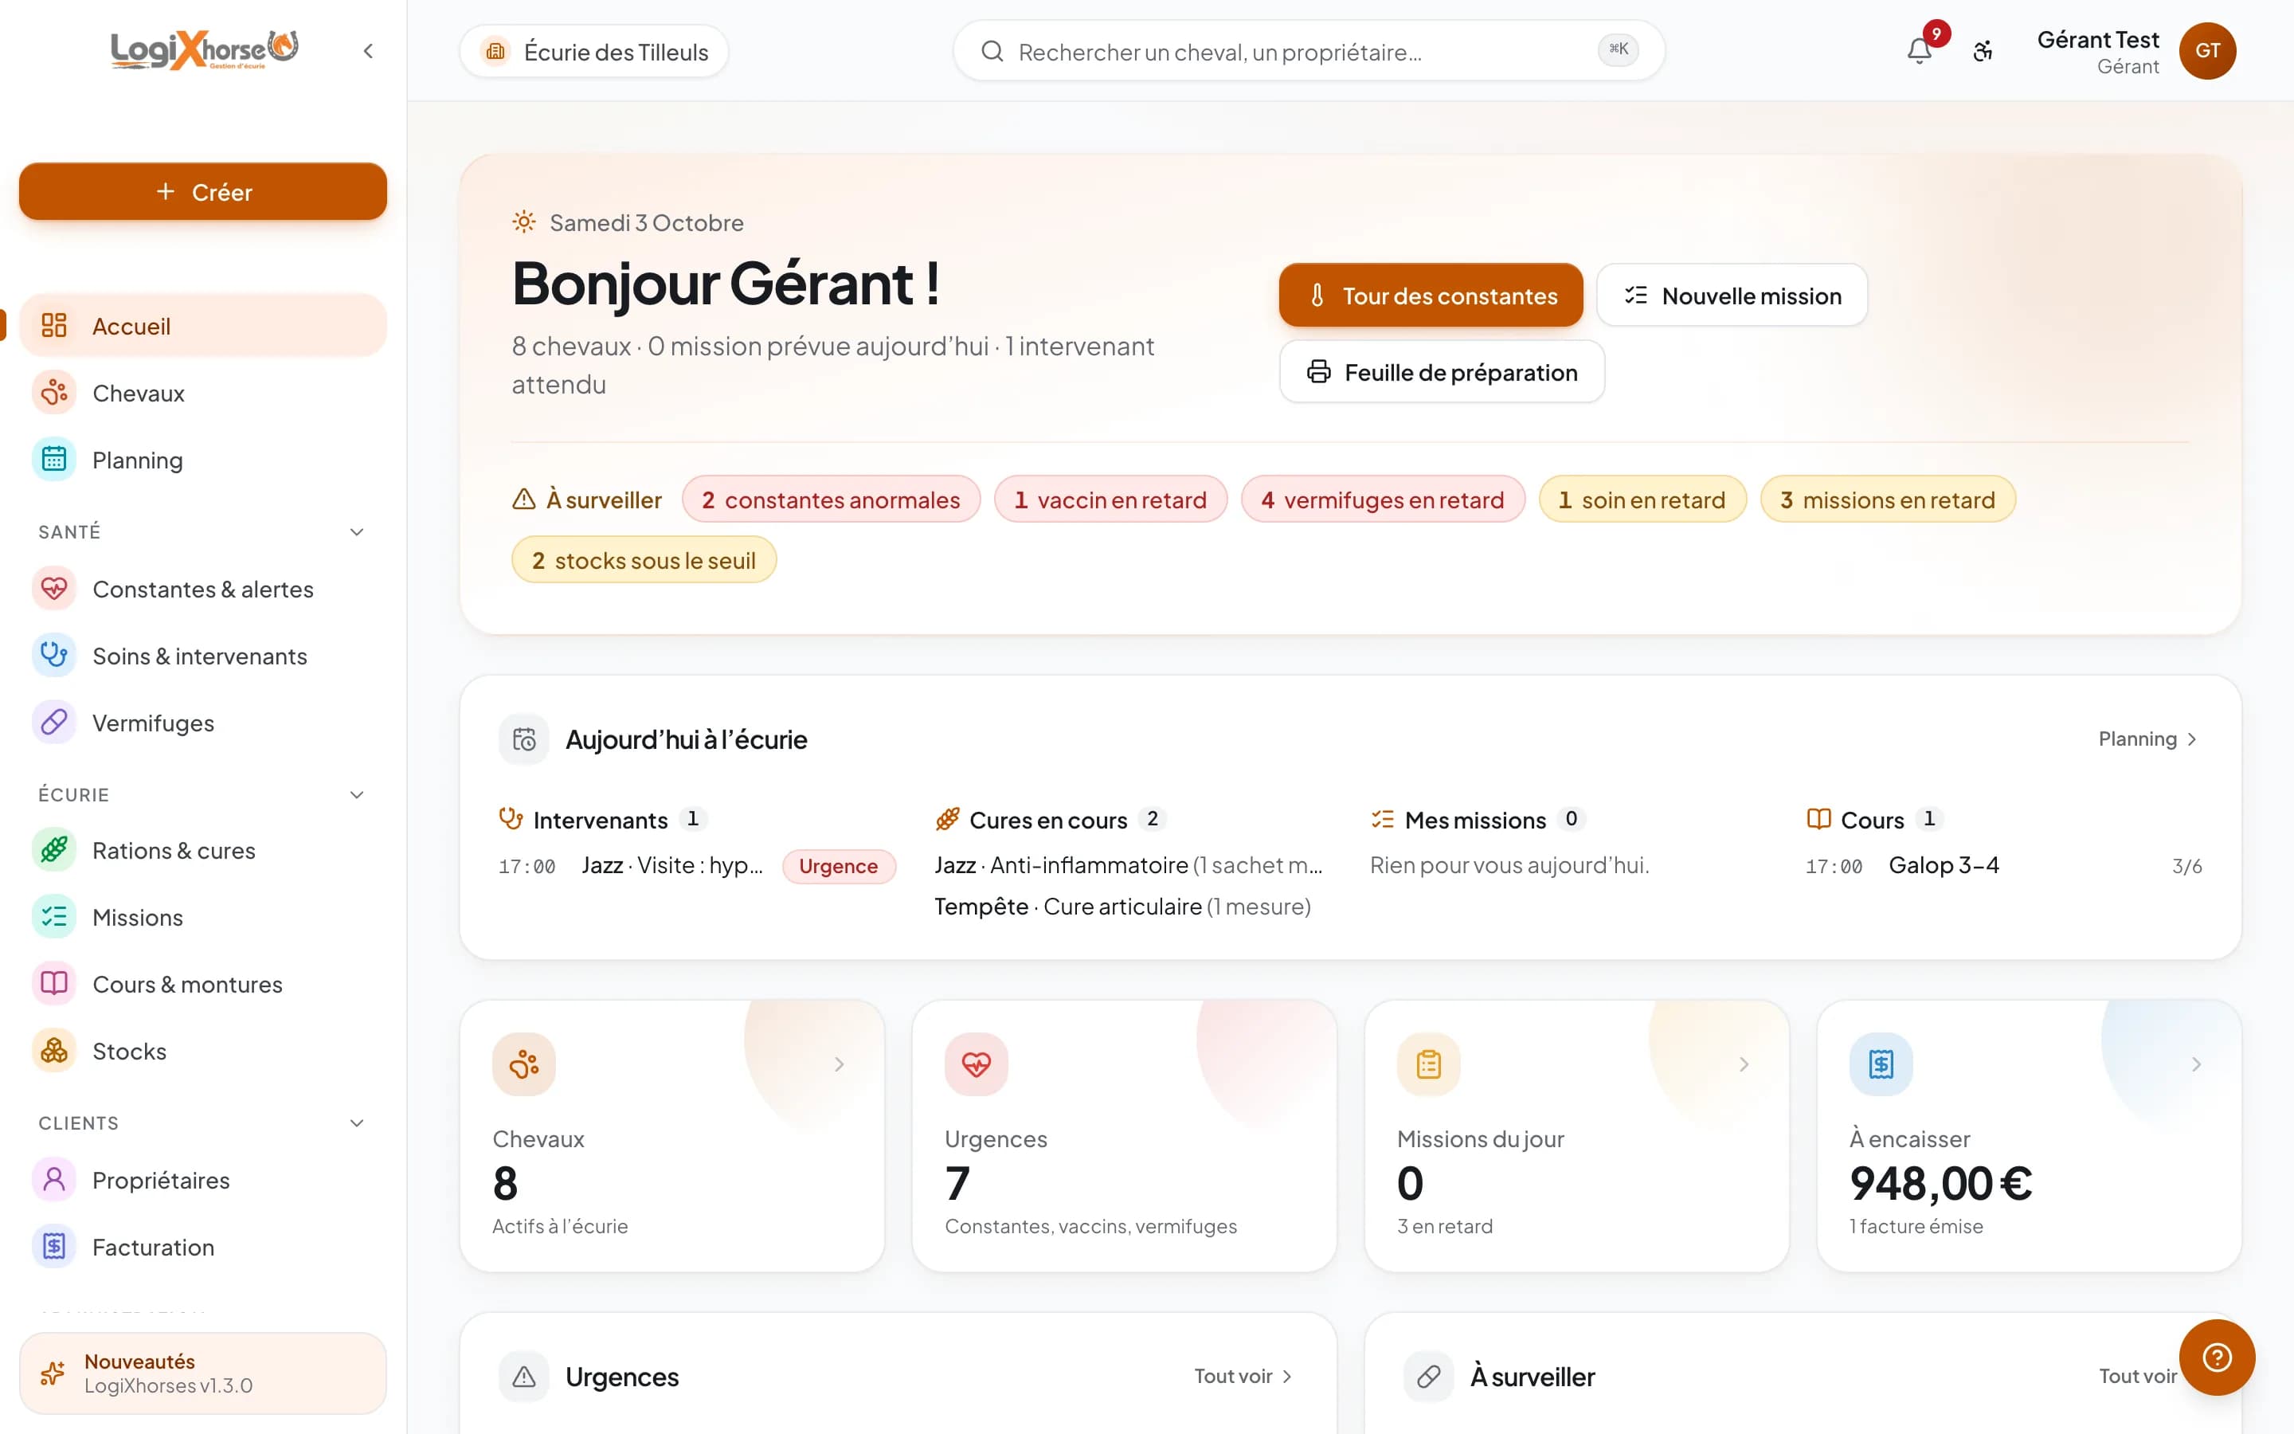
Task: Click the GT user avatar
Action: 2207,51
